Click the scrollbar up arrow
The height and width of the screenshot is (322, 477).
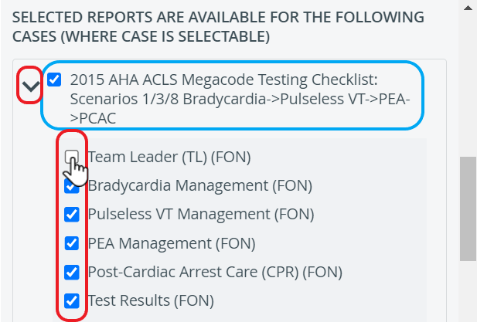point(468,8)
